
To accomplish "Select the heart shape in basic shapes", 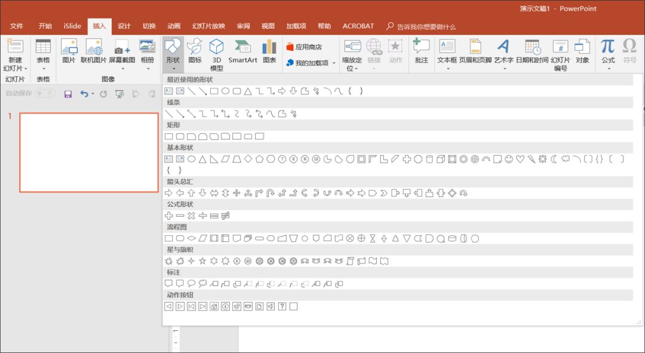I will pos(520,159).
